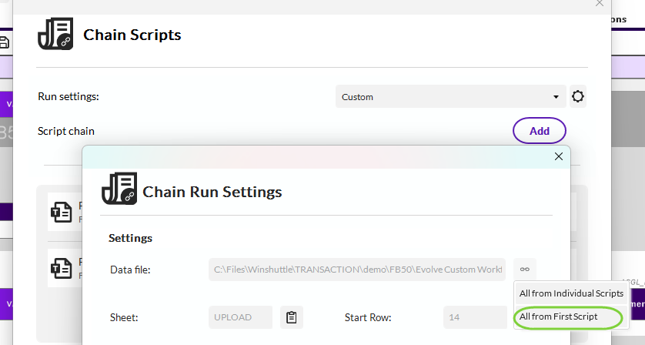Click the save icon at left edge
The image size is (645, 345).
4,42
